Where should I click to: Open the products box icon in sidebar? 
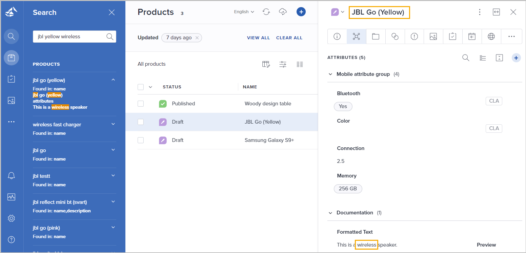11,58
